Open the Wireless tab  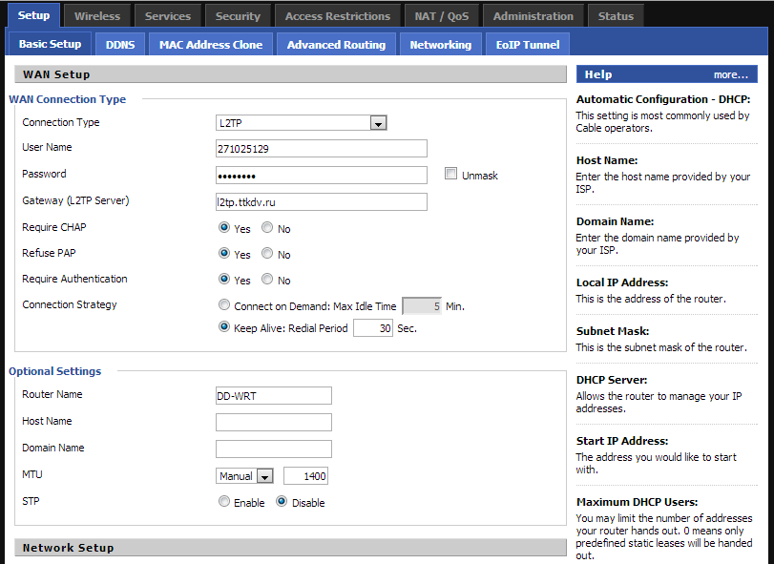(96, 15)
